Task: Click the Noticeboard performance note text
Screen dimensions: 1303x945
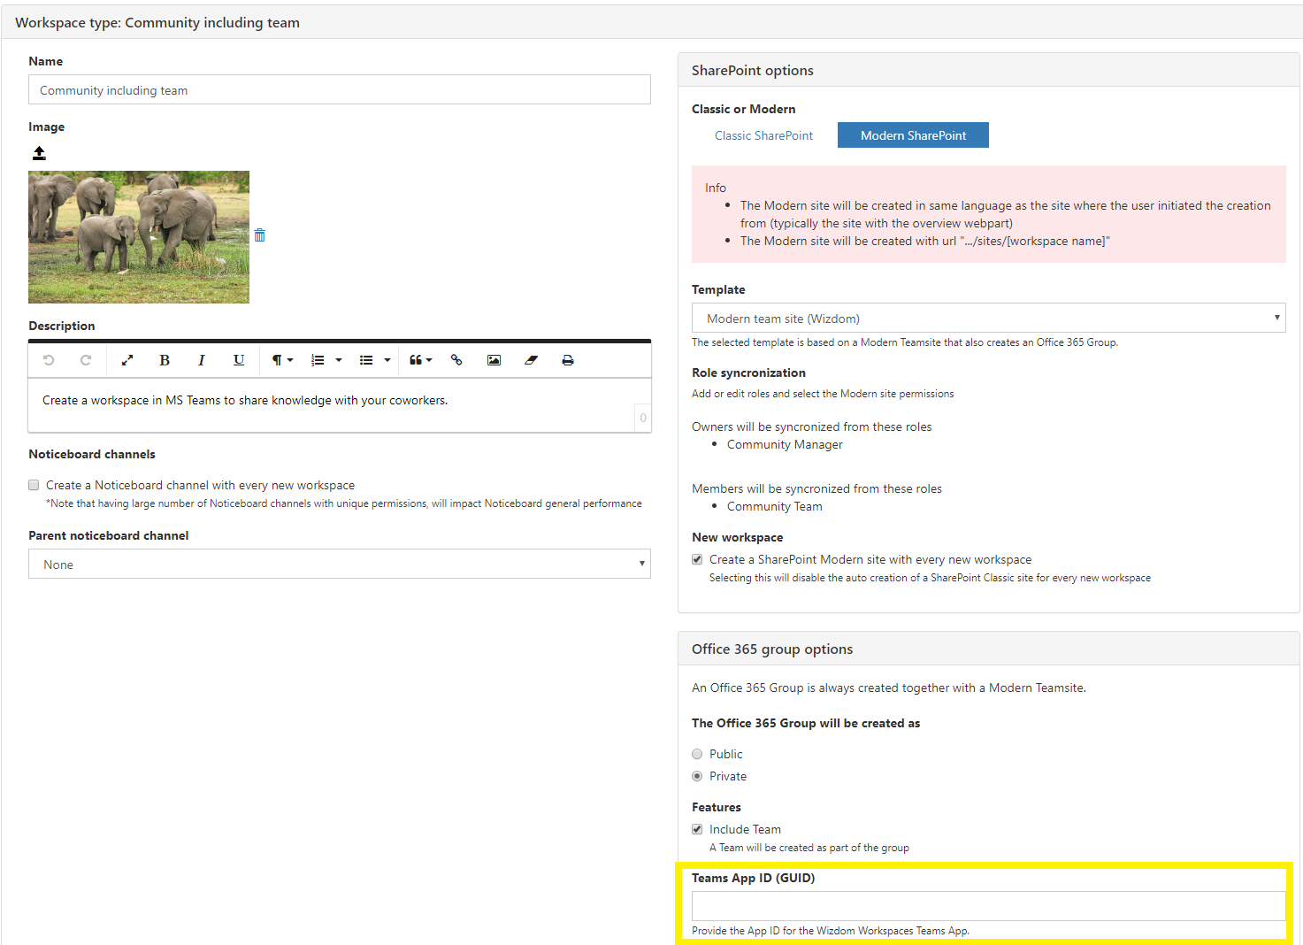Action: click(x=344, y=503)
